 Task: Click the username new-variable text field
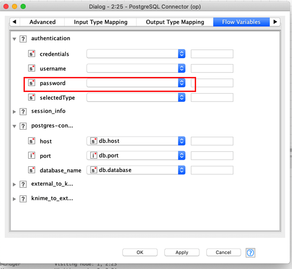tap(212, 68)
